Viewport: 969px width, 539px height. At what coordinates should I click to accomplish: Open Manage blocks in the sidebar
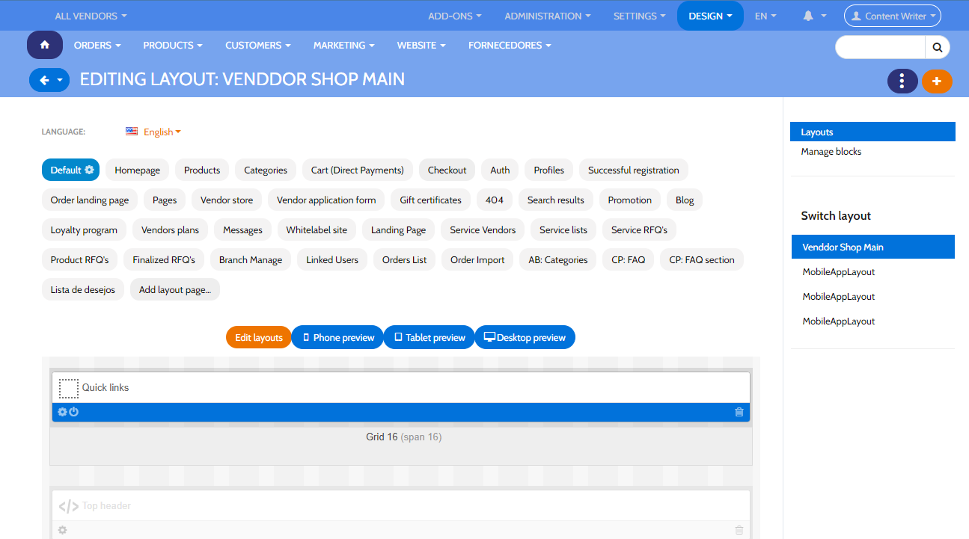coord(831,151)
